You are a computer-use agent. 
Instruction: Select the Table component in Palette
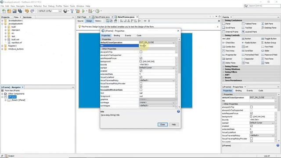(x=265, y=63)
